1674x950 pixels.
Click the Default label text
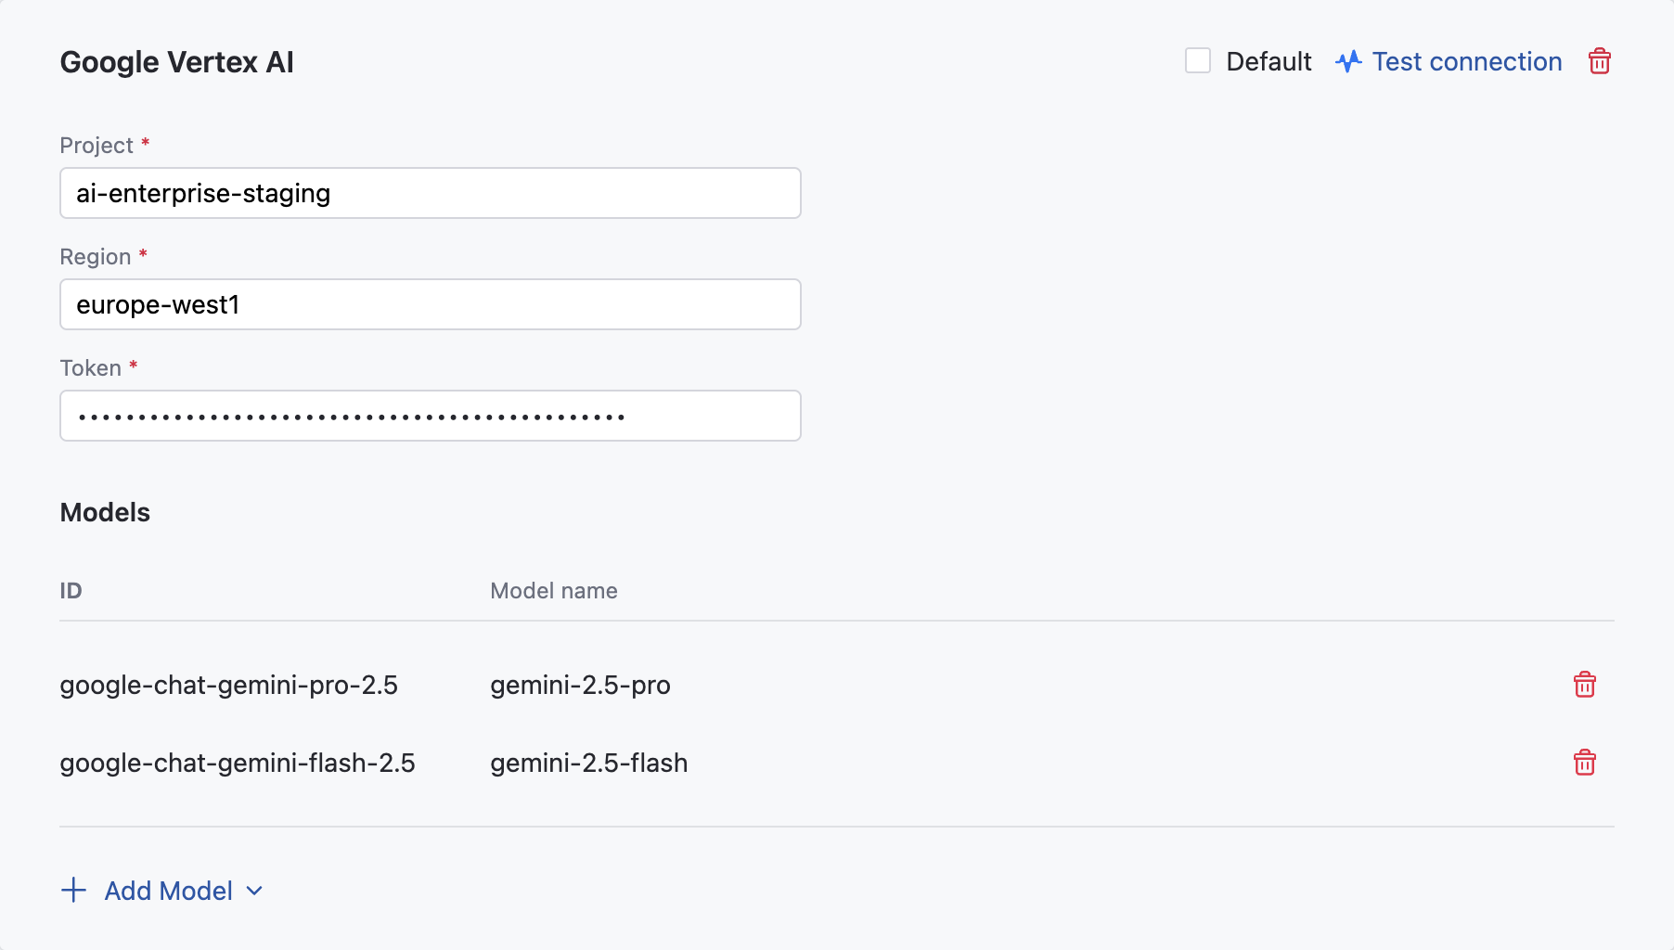[x=1268, y=61]
